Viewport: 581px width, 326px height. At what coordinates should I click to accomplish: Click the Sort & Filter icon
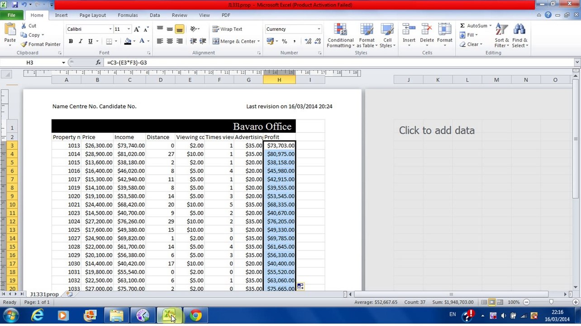click(x=500, y=30)
